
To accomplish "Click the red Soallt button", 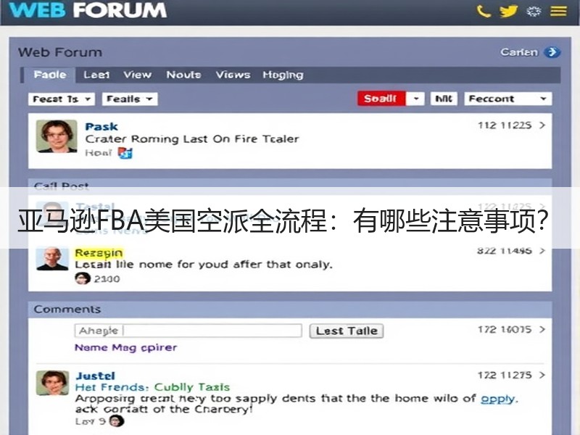I will 381,99.
